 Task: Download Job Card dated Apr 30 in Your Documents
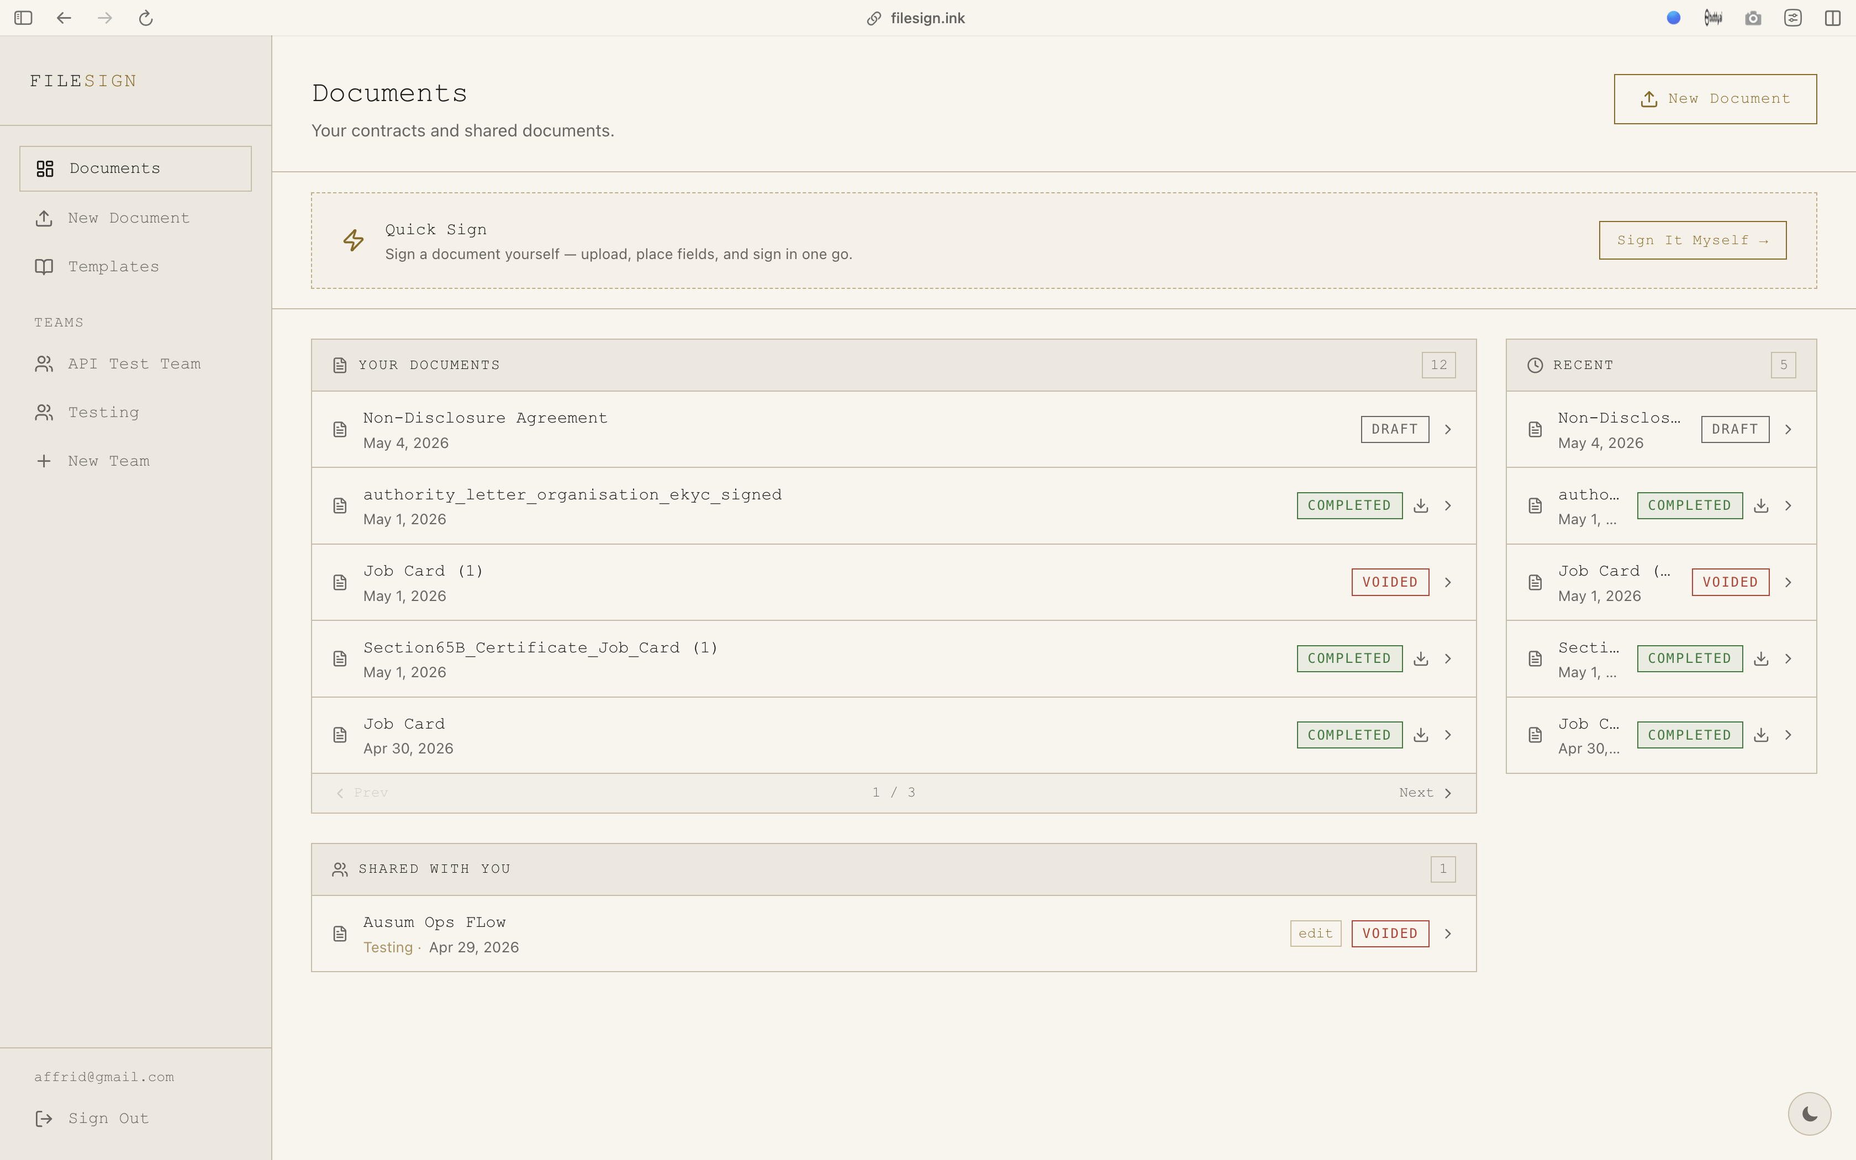point(1420,735)
